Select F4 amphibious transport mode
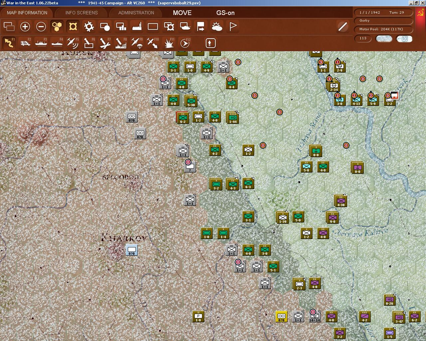426x341 pixels. point(57,43)
